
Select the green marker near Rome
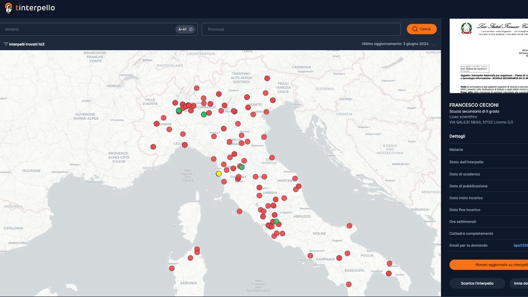(x=276, y=222)
